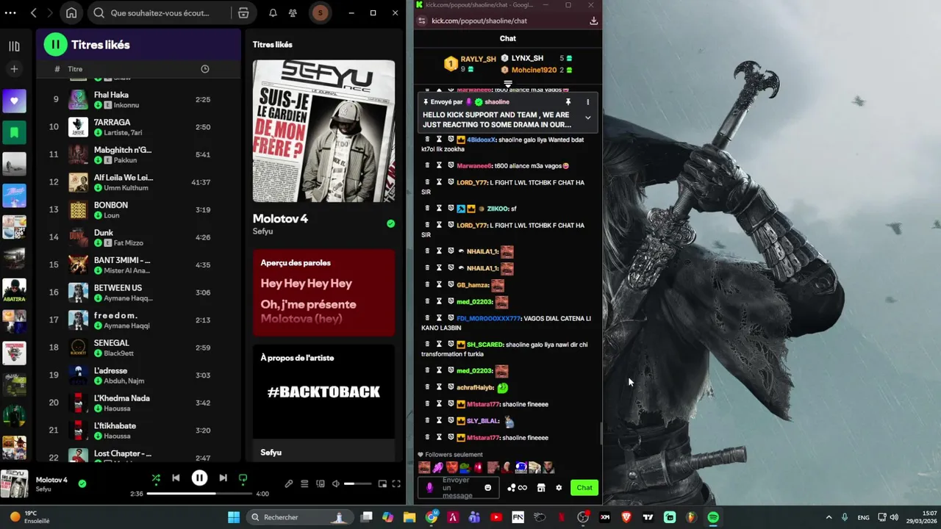Pause the song with the bottom play bar button
941x529 pixels.
(199, 478)
